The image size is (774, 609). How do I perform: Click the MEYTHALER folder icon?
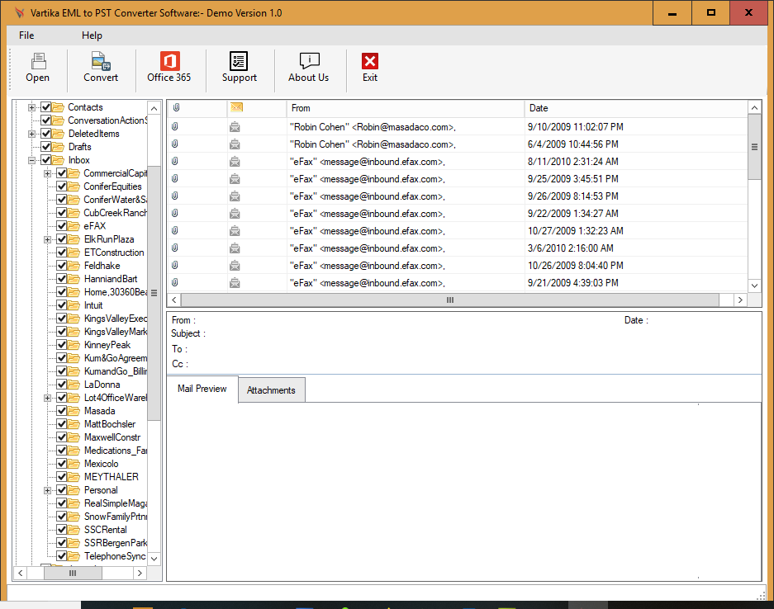click(x=74, y=477)
